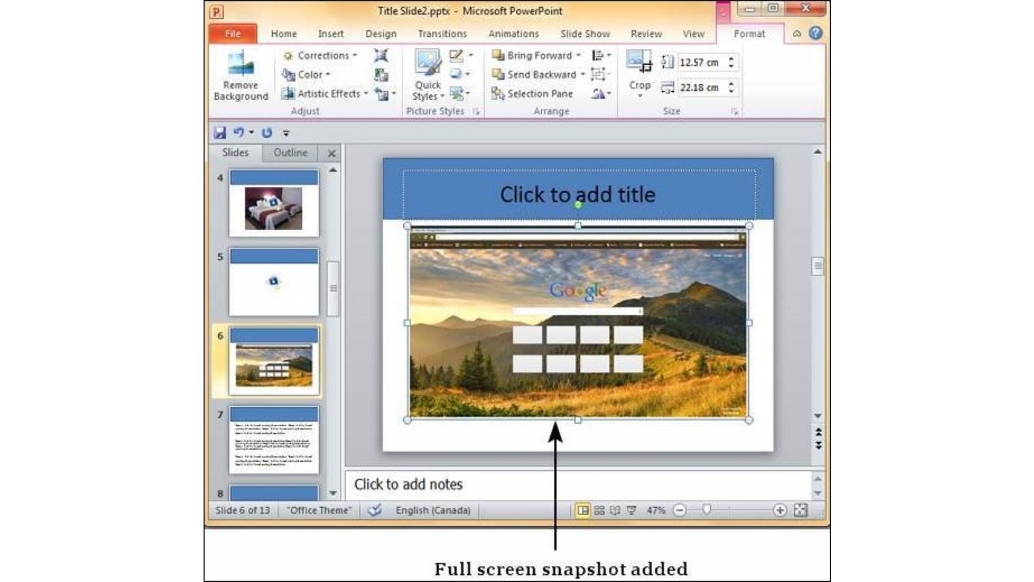
Task: Click Save in the quick access toolbar
Action: pos(220,133)
